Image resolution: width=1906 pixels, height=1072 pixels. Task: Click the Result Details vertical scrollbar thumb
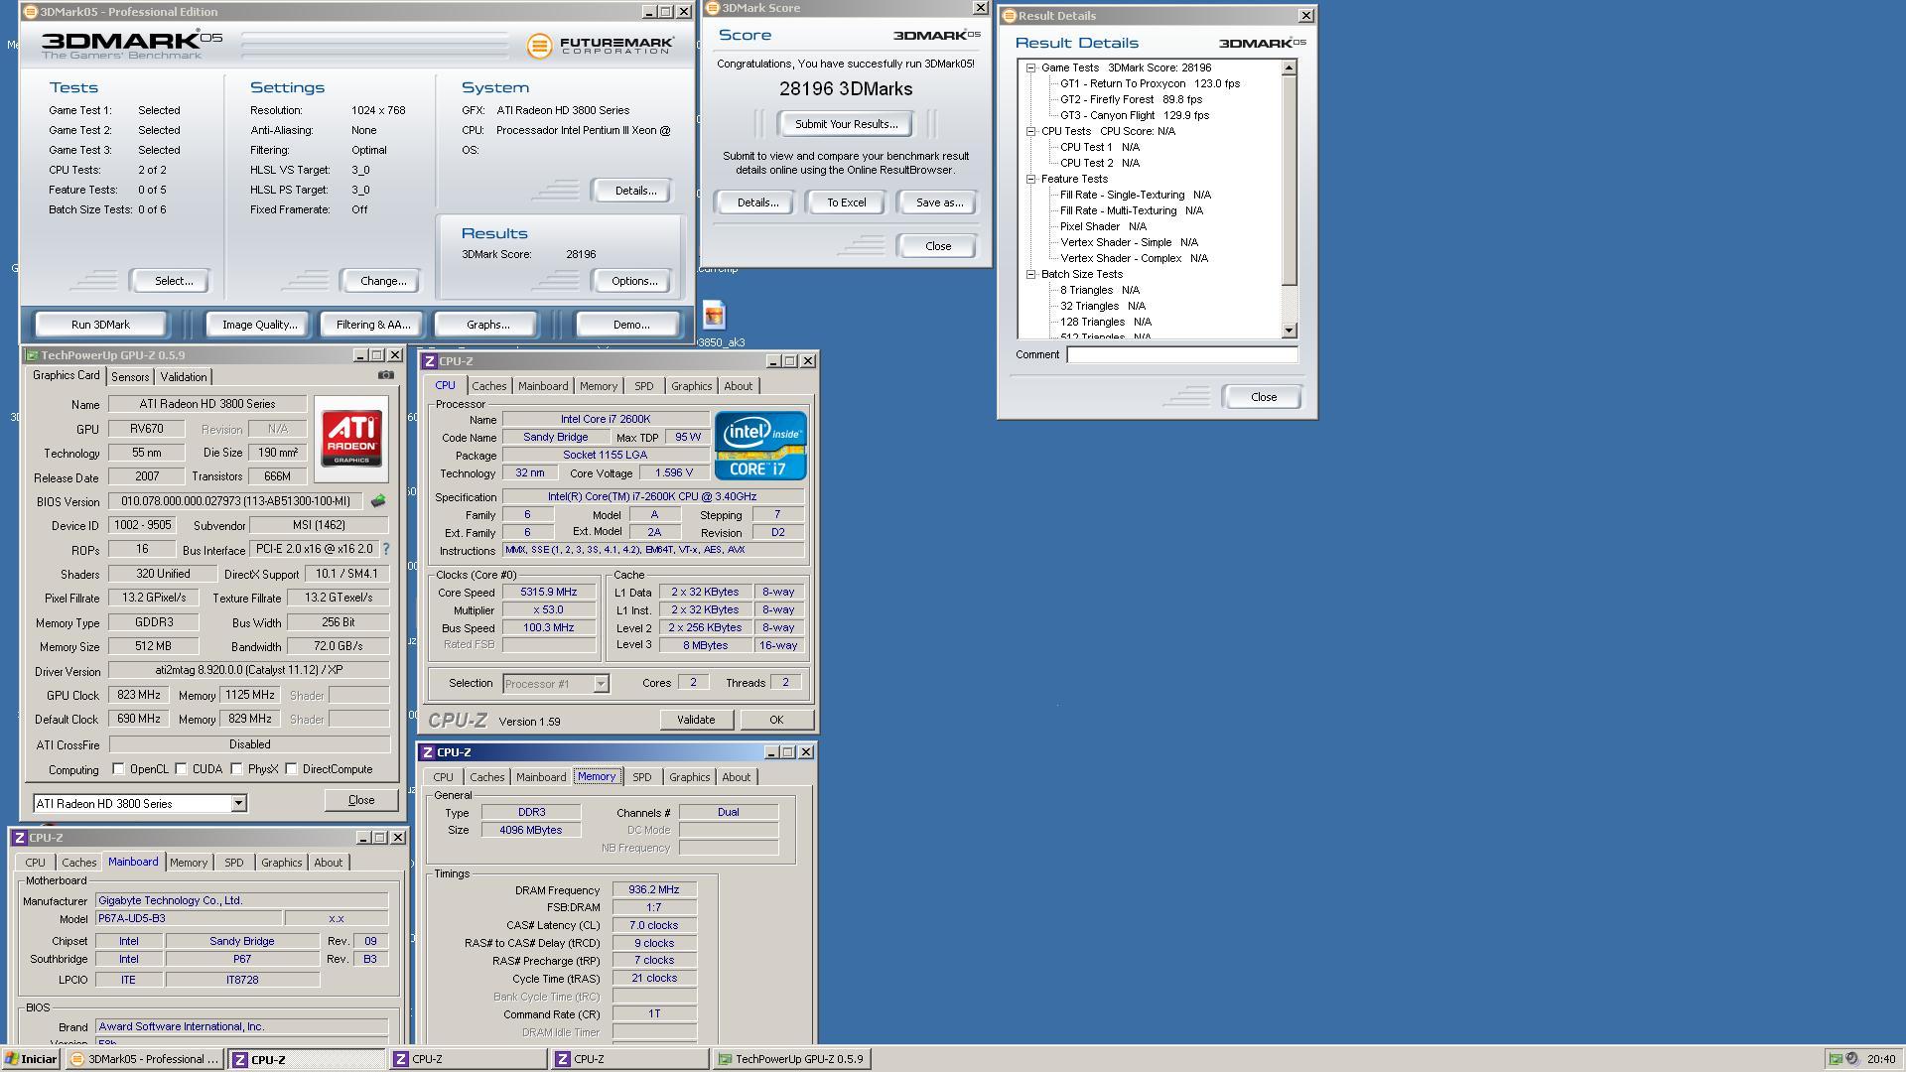coord(1290,181)
